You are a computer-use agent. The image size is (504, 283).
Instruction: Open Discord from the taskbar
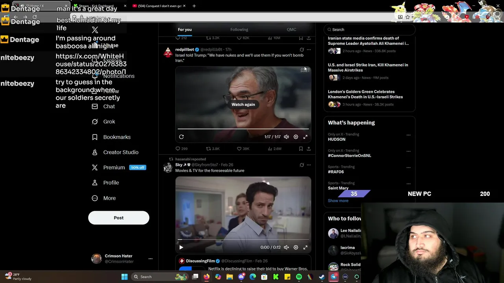241,277
